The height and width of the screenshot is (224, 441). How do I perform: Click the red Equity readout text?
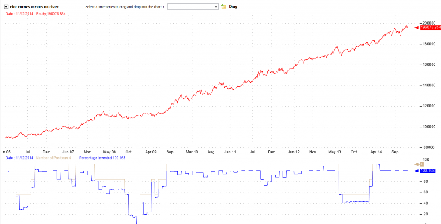click(x=47, y=13)
